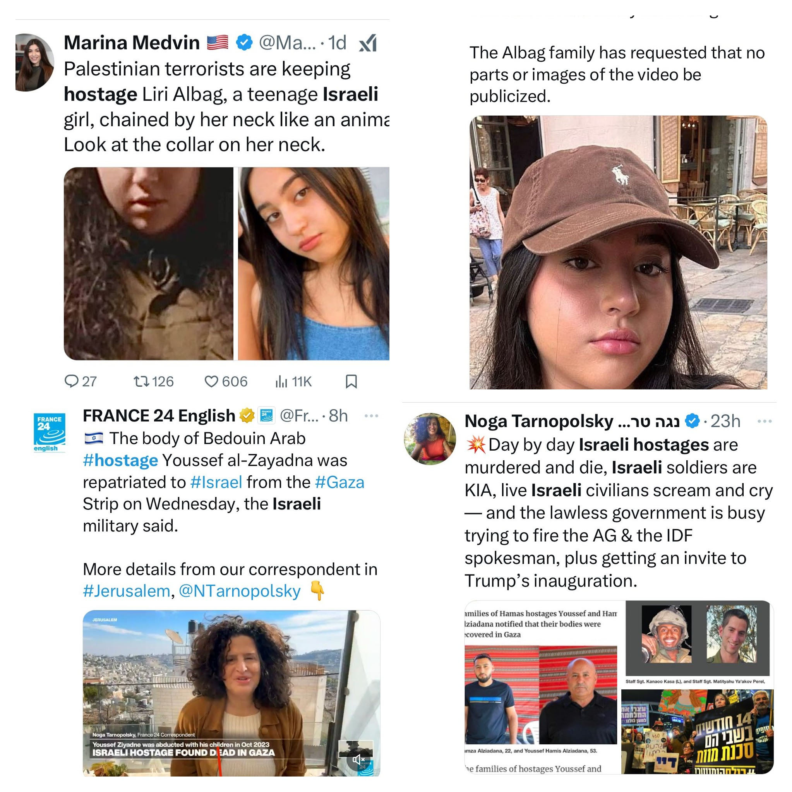
Task: Play the France 24 correspondent video
Action: click(x=231, y=693)
